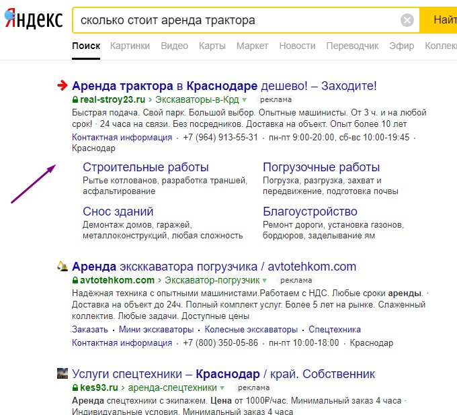Open the Маркет tab
457x415 pixels.
(253, 46)
